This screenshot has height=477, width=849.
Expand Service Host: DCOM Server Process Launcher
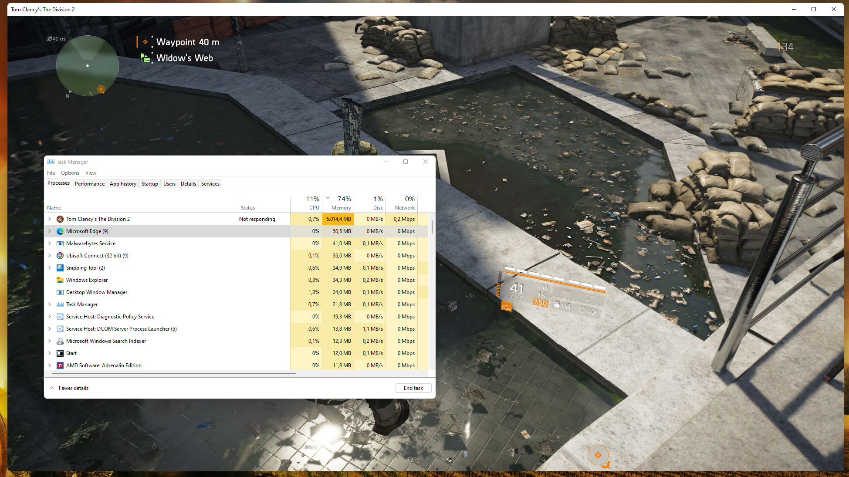pos(50,329)
